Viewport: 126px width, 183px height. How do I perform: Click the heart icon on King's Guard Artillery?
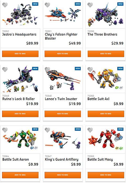pyautogui.click(x=47, y=130)
